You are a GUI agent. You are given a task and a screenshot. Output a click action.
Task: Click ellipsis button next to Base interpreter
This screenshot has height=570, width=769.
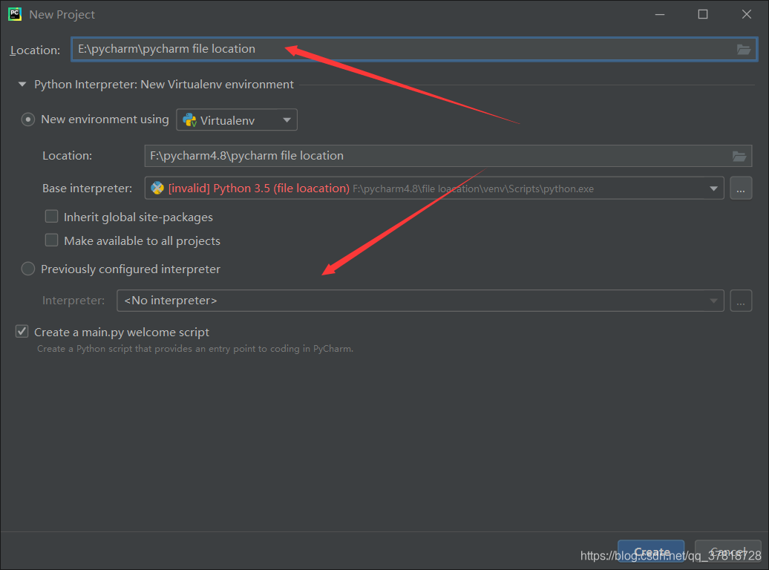coord(741,189)
